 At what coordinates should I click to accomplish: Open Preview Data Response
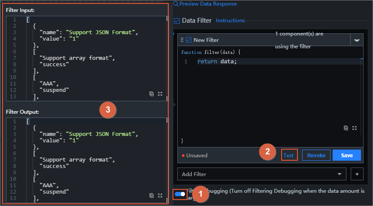coord(208,4)
